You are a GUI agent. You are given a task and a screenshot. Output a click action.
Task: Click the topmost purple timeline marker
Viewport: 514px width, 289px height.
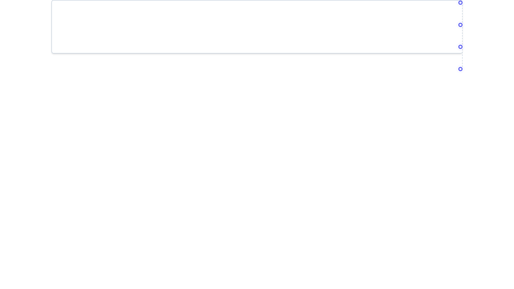coord(460,3)
